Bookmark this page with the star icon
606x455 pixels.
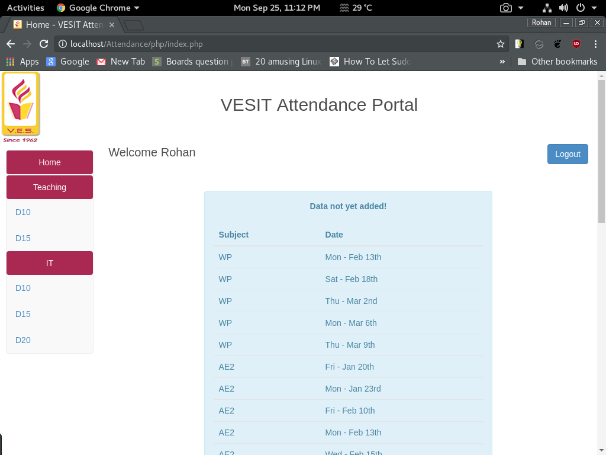(x=501, y=44)
